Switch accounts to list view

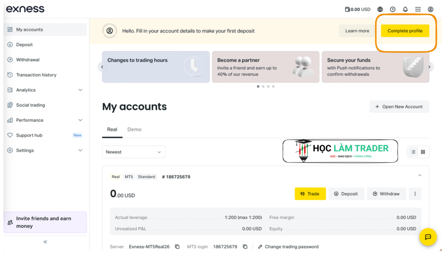pyautogui.click(x=413, y=152)
